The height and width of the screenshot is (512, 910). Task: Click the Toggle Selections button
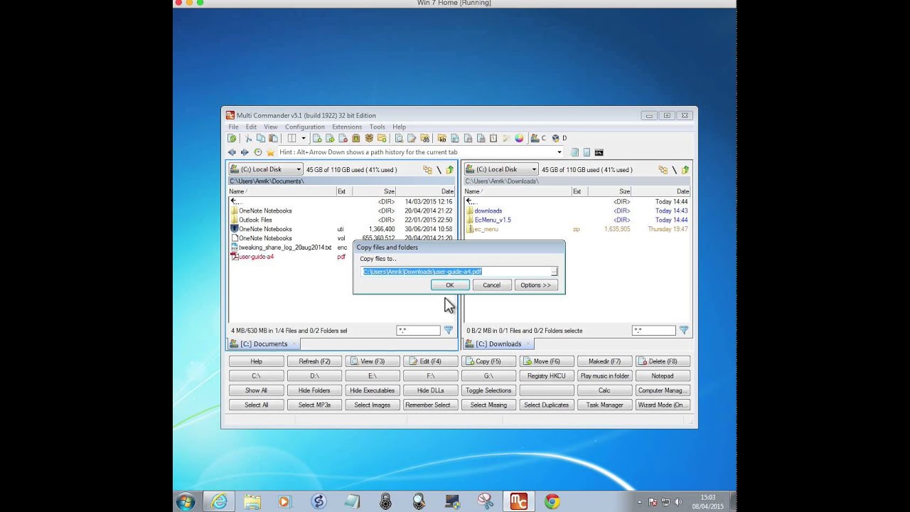(488, 390)
